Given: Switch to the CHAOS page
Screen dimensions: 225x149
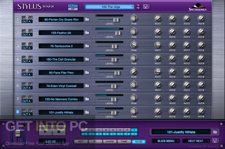Looking at the screenshot, I should (x=110, y=141).
